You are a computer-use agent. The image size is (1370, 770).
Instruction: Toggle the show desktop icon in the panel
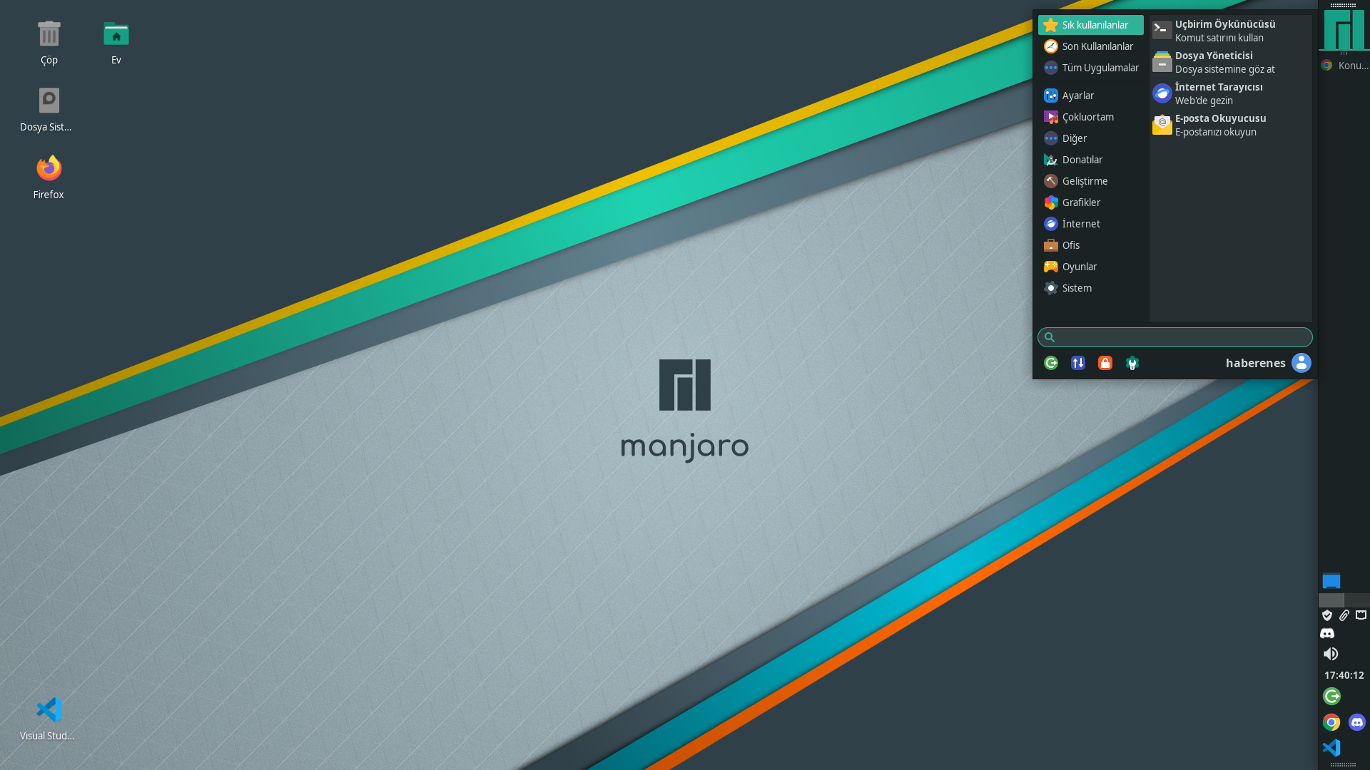[1331, 580]
